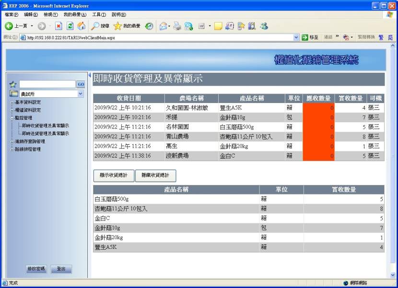The width and height of the screenshot is (398, 288).
Task: Expand the 基本資料設定 tree node
Action: coord(11,102)
